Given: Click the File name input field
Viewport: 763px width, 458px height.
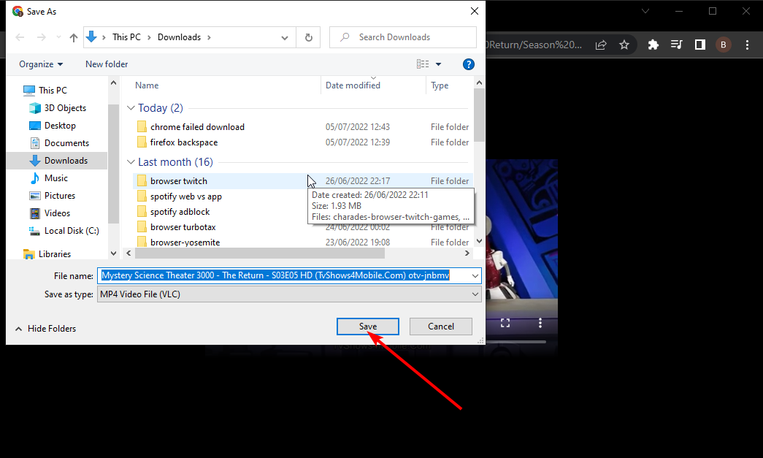Looking at the screenshot, I should pyautogui.click(x=284, y=276).
